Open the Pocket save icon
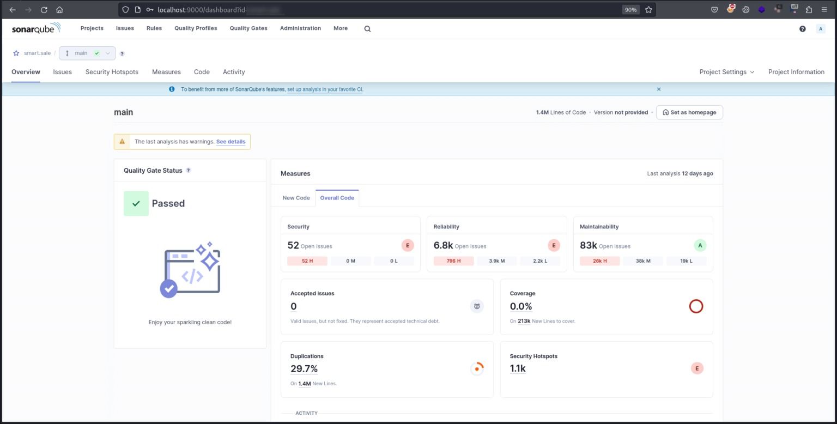This screenshot has height=424, width=837. [714, 10]
